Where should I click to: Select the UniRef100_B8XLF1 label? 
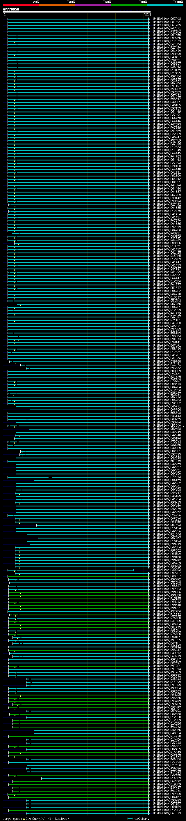167,451
